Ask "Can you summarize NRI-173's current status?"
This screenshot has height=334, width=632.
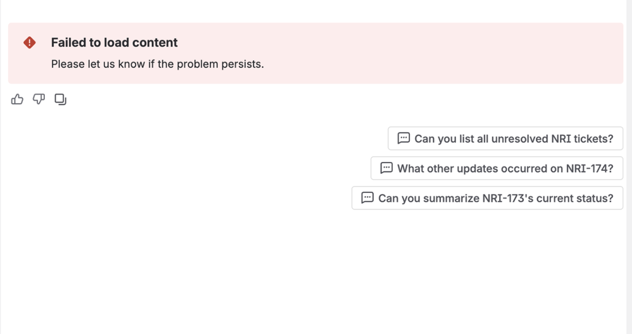pyautogui.click(x=495, y=198)
